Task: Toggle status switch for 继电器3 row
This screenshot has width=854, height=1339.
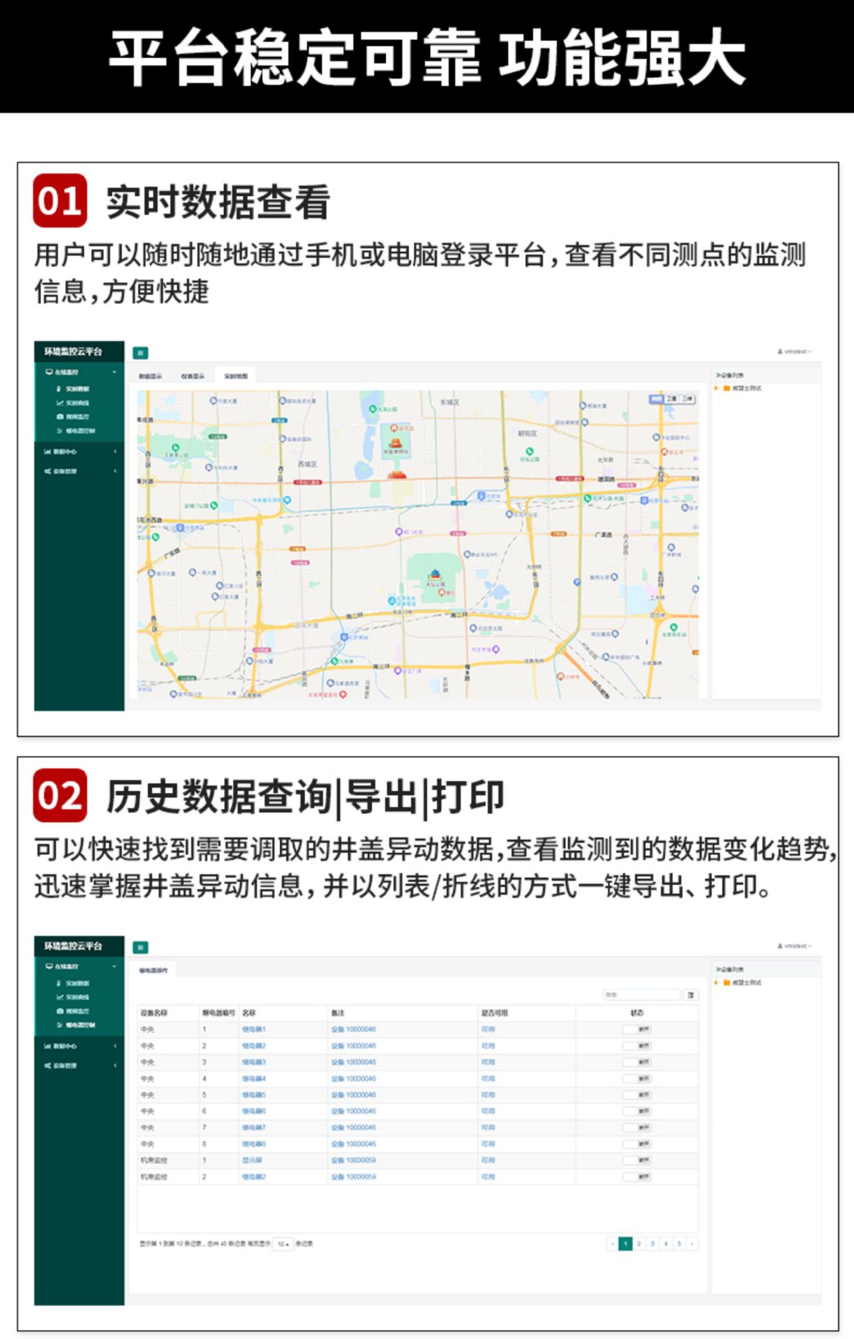Action: 637,1062
